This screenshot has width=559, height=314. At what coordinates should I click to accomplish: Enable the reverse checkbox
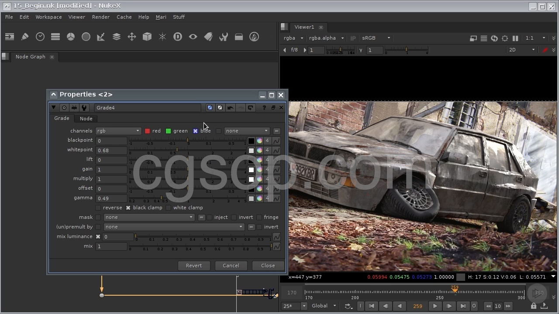[x=98, y=208]
